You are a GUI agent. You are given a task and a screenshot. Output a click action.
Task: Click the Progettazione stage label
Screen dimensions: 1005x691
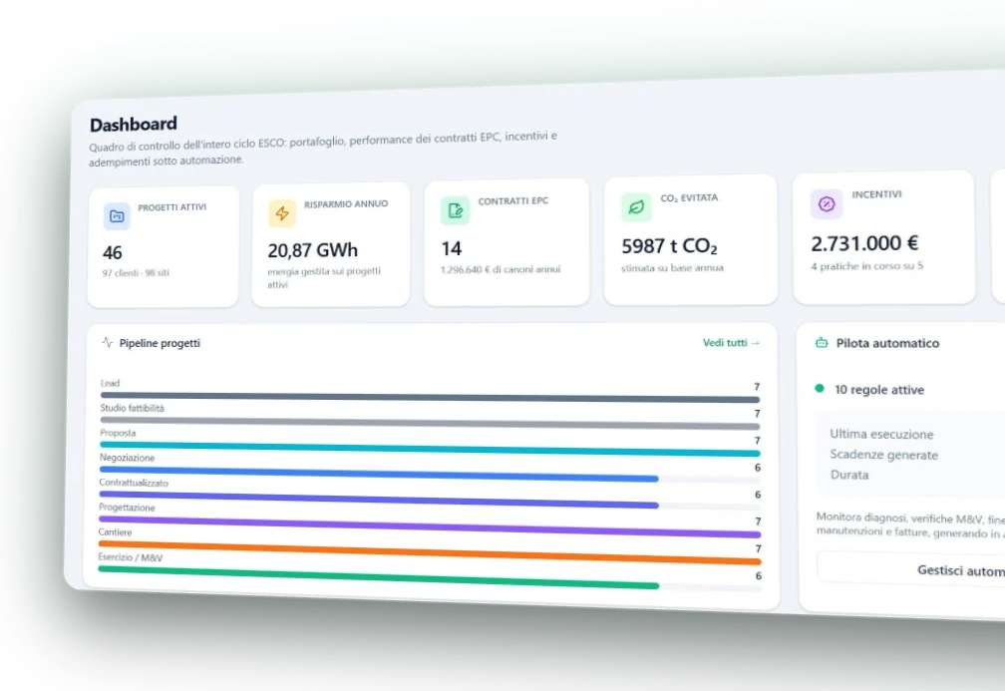[127, 508]
